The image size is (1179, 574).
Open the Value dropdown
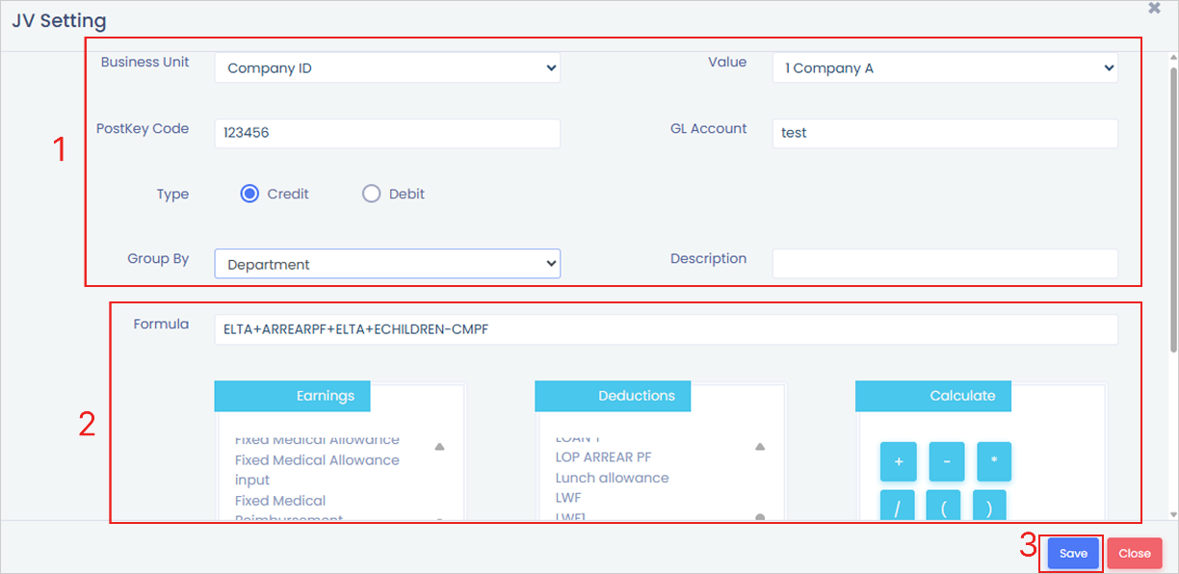click(944, 68)
